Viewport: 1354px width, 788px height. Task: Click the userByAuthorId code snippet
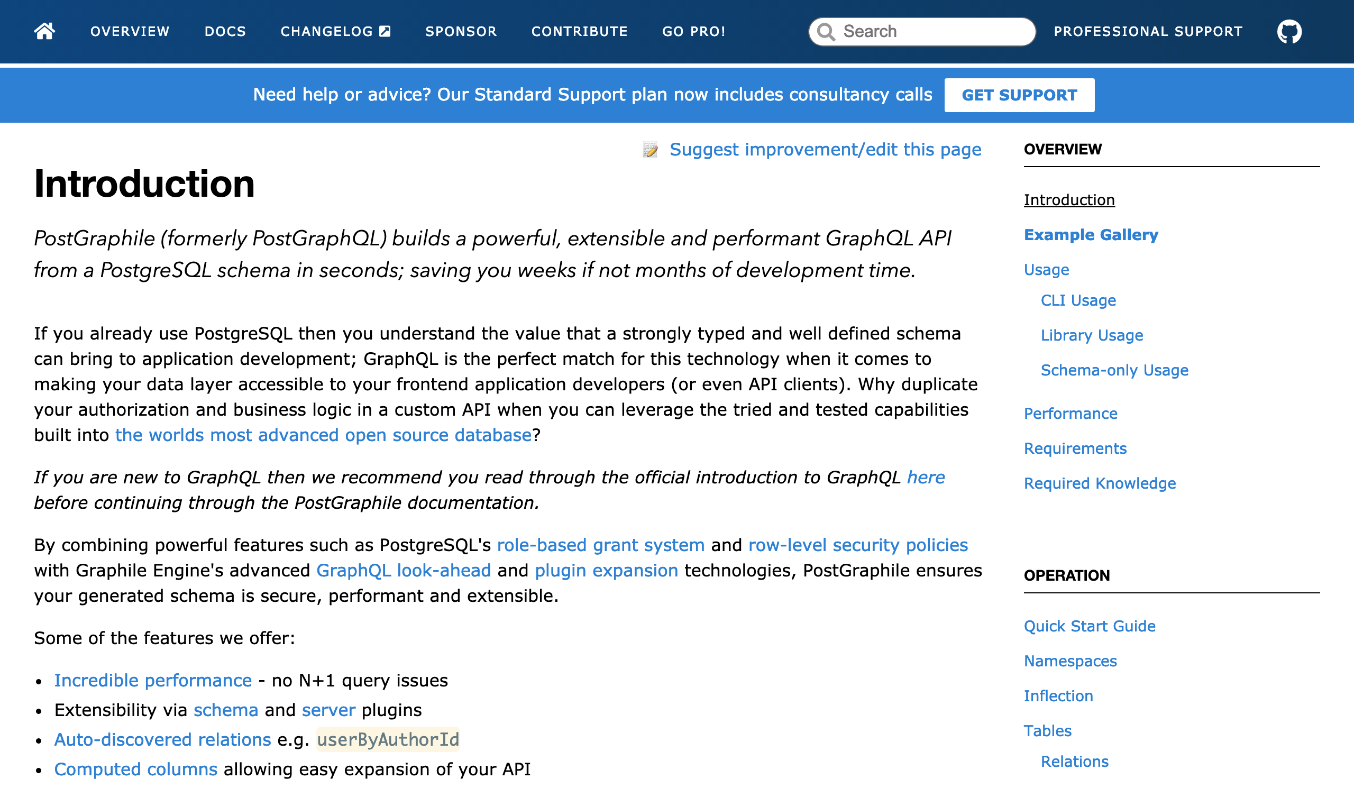(x=388, y=740)
